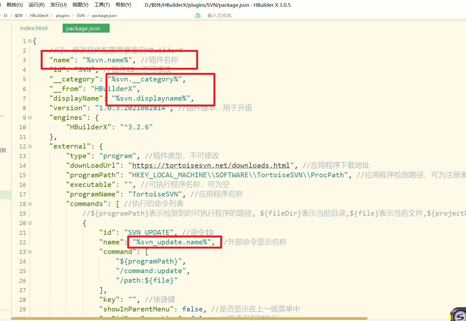Open the 工具(T) menu
This screenshot has width=466, height=321.
pos(102,5)
